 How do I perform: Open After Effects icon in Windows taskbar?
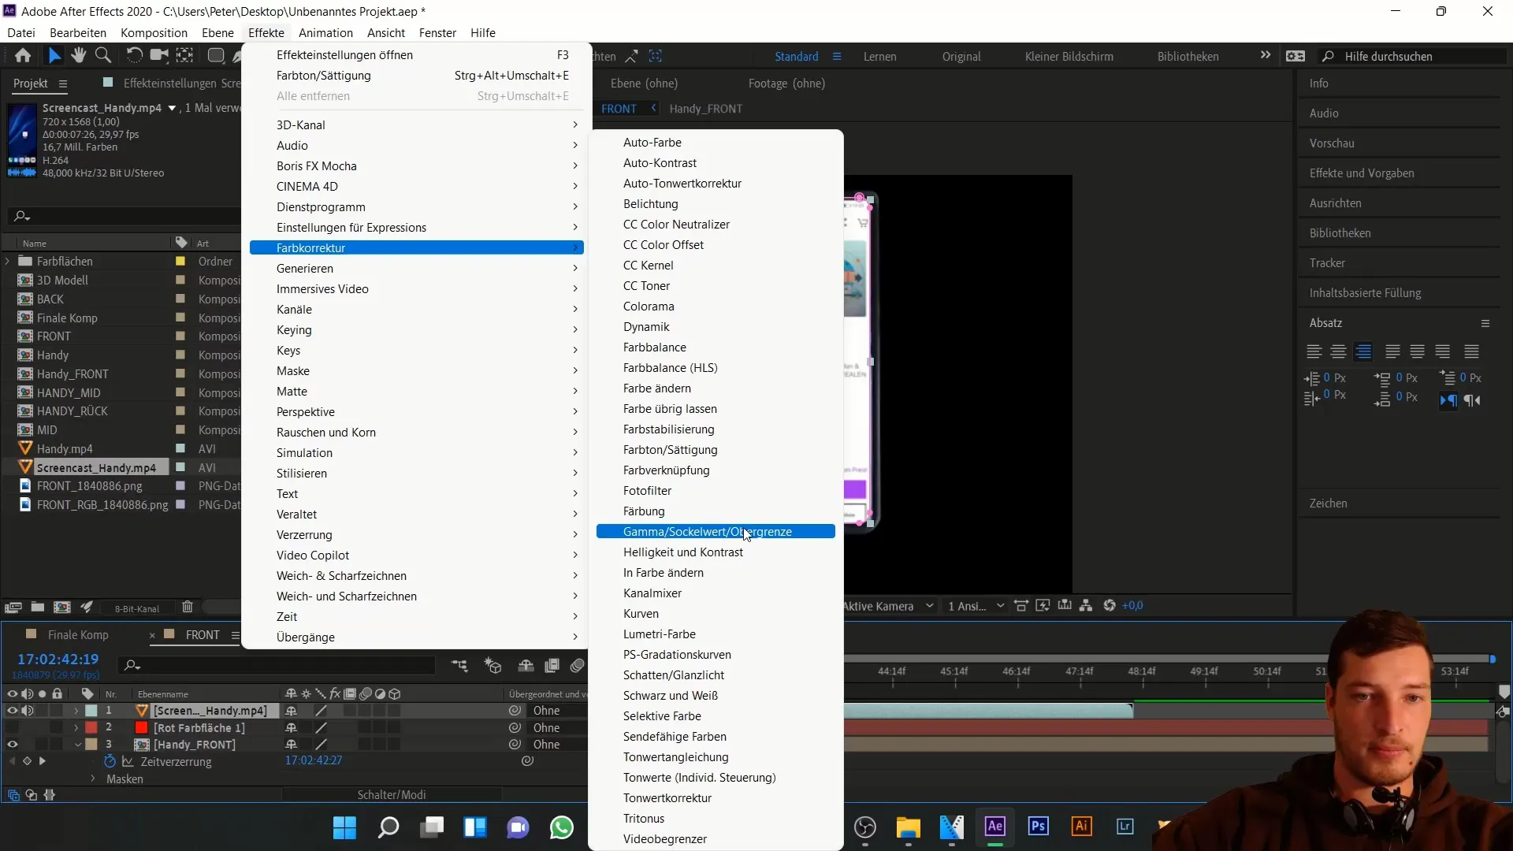(994, 827)
